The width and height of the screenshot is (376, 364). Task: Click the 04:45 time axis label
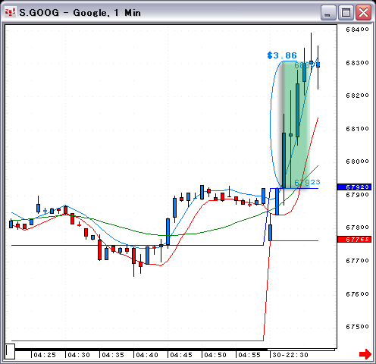pyautogui.click(x=181, y=355)
